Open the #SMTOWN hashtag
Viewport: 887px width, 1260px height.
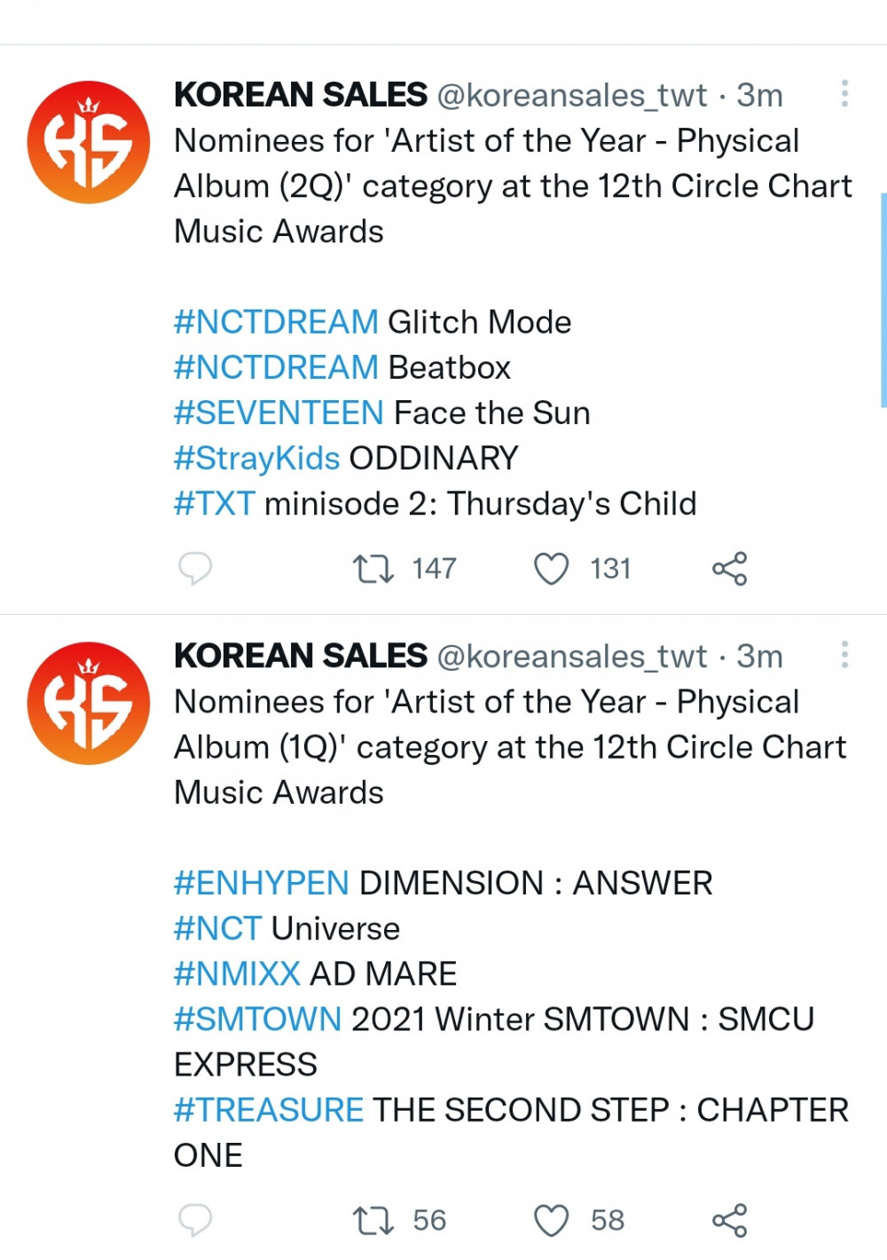point(258,1019)
